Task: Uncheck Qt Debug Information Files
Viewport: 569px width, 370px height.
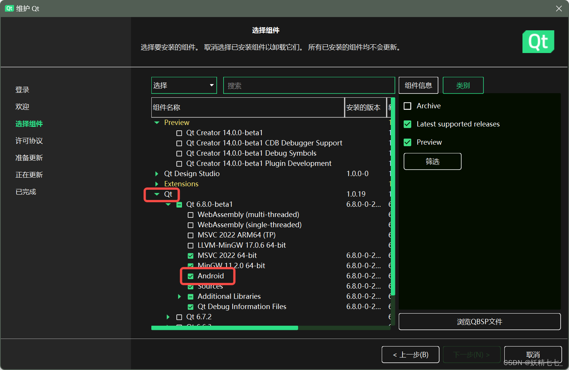Action: point(191,307)
